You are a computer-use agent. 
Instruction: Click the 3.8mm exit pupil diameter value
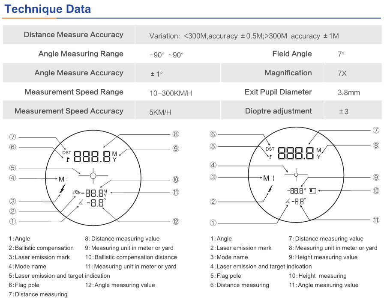point(348,92)
